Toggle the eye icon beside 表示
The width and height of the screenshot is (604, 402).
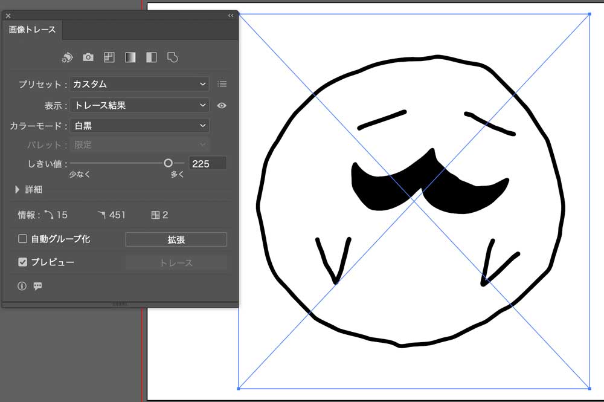point(222,105)
